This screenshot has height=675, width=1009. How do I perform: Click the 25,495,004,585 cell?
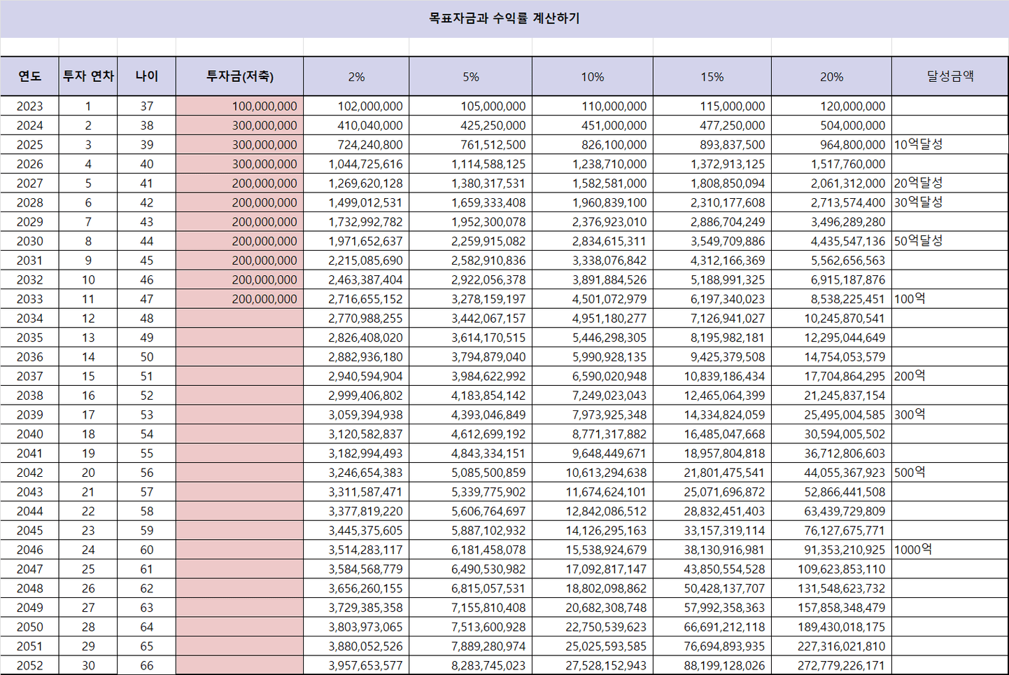pyautogui.click(x=831, y=415)
